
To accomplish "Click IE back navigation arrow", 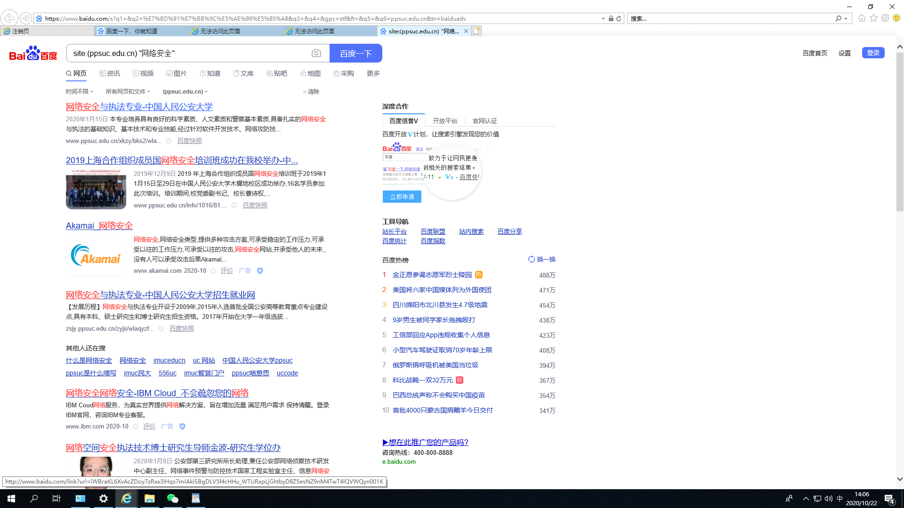I will (9, 18).
